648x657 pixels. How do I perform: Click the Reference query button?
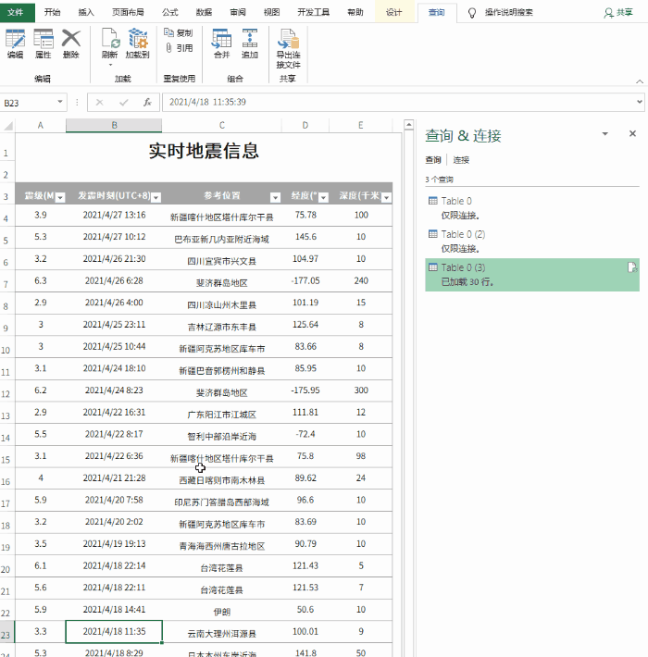point(178,48)
